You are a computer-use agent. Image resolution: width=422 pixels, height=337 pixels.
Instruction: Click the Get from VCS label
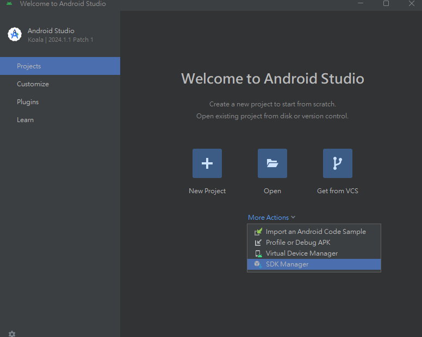[x=338, y=191]
